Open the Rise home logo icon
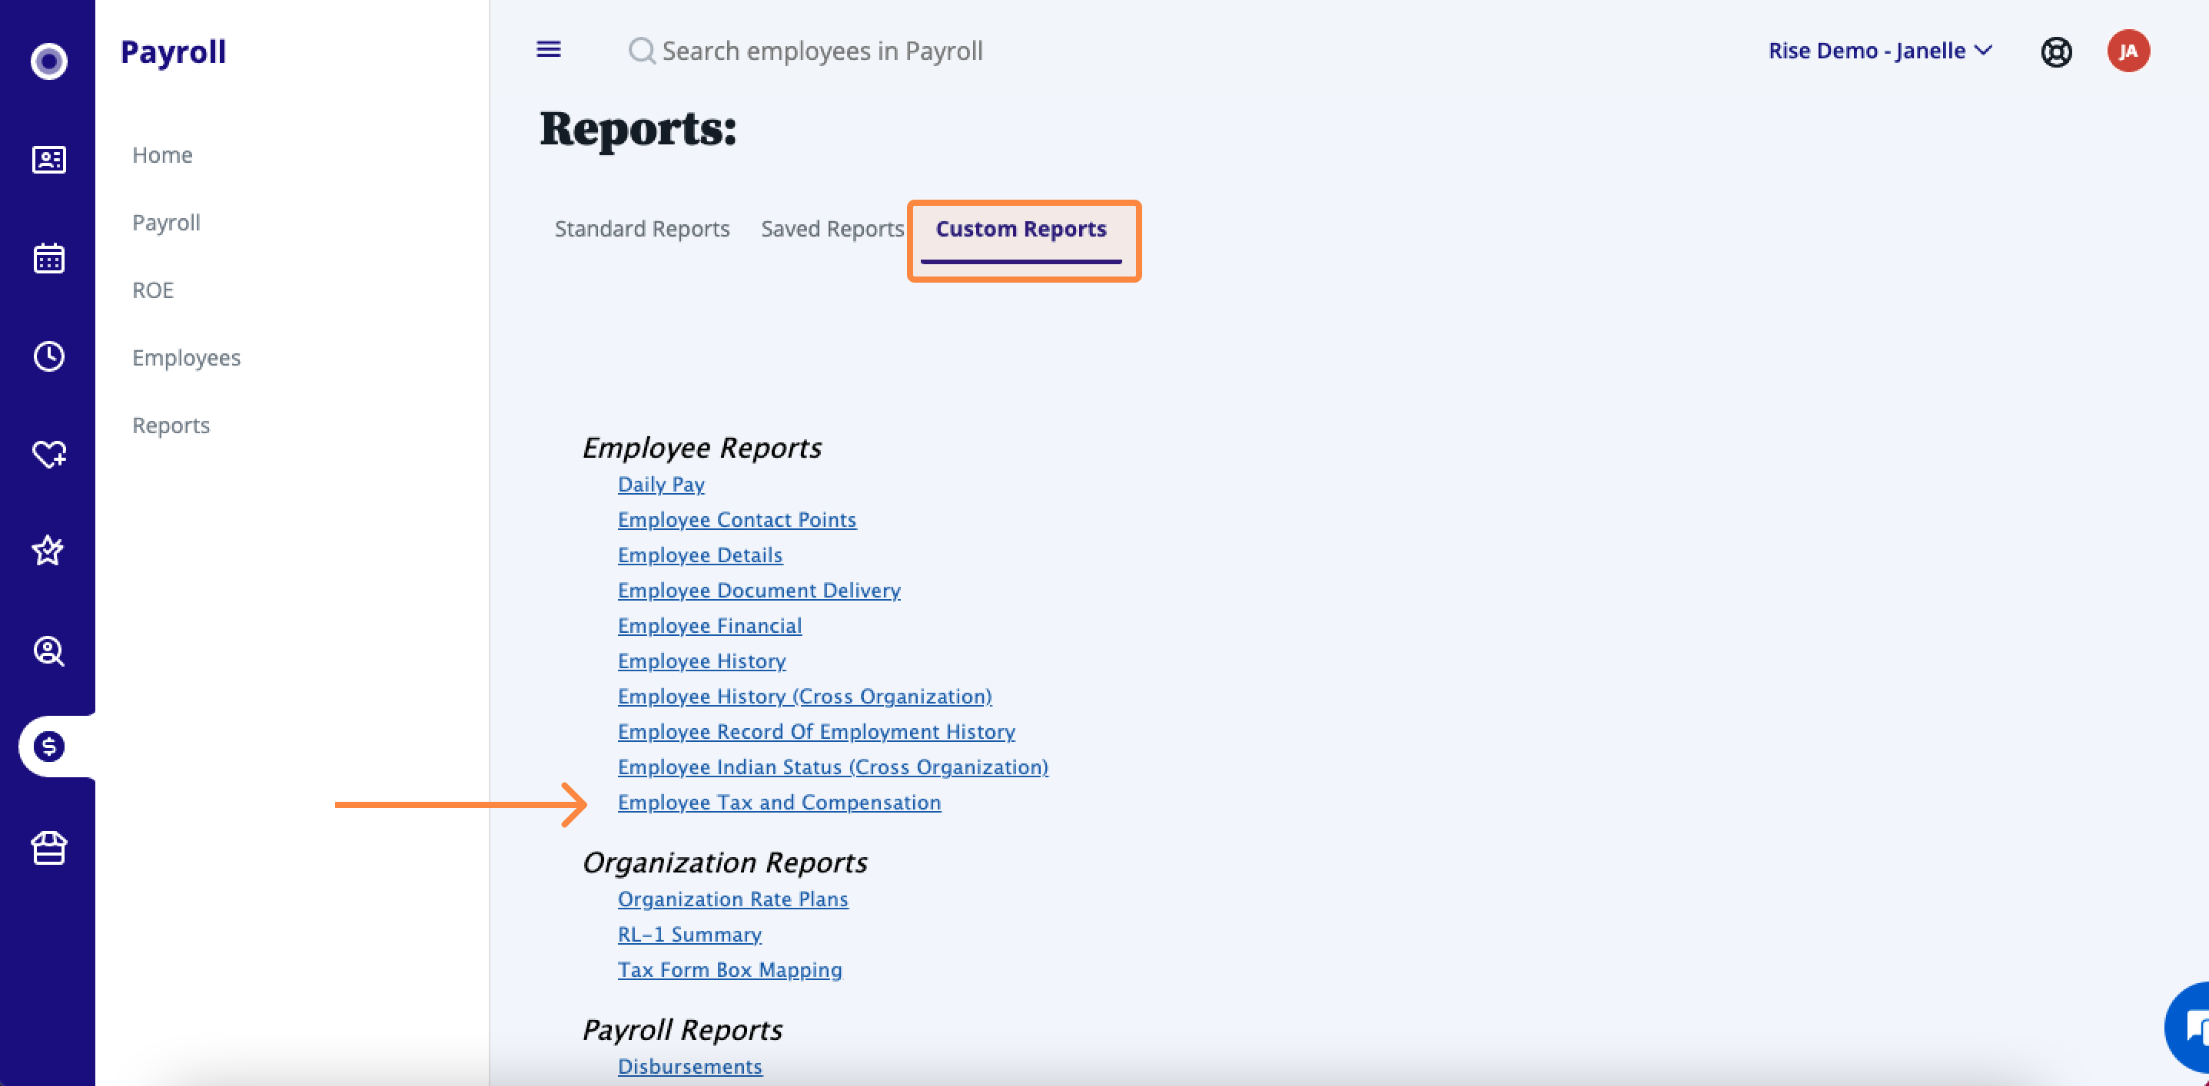 [x=49, y=61]
